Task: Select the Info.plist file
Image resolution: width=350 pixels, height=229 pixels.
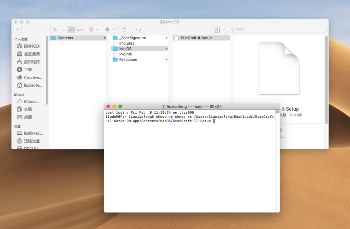Action: tap(126, 43)
